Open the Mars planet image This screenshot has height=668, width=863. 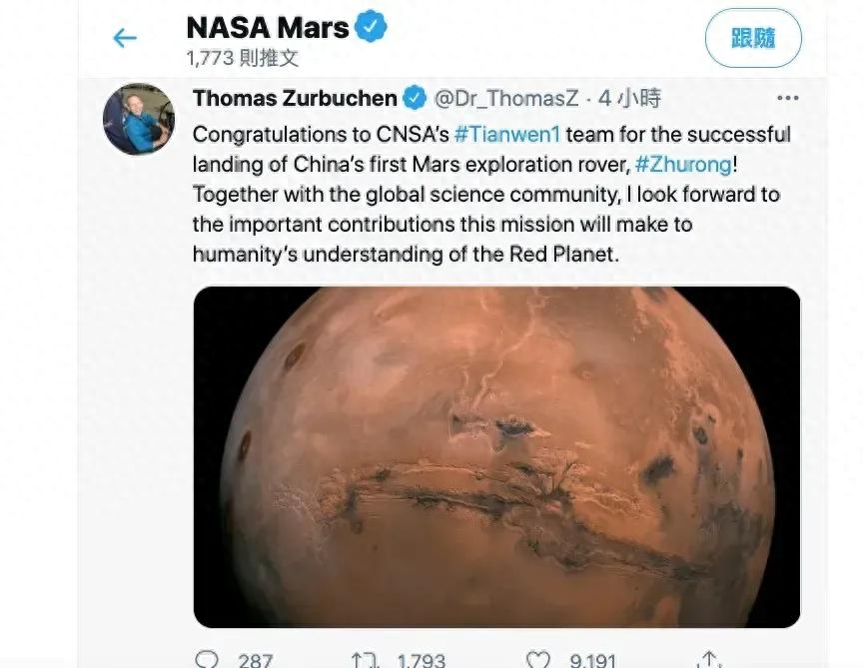(x=497, y=456)
